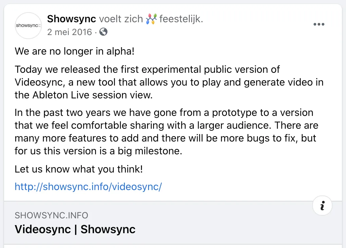The height and width of the screenshot is (248, 346).
Task: Open the Showsync page name link
Action: click(x=71, y=19)
